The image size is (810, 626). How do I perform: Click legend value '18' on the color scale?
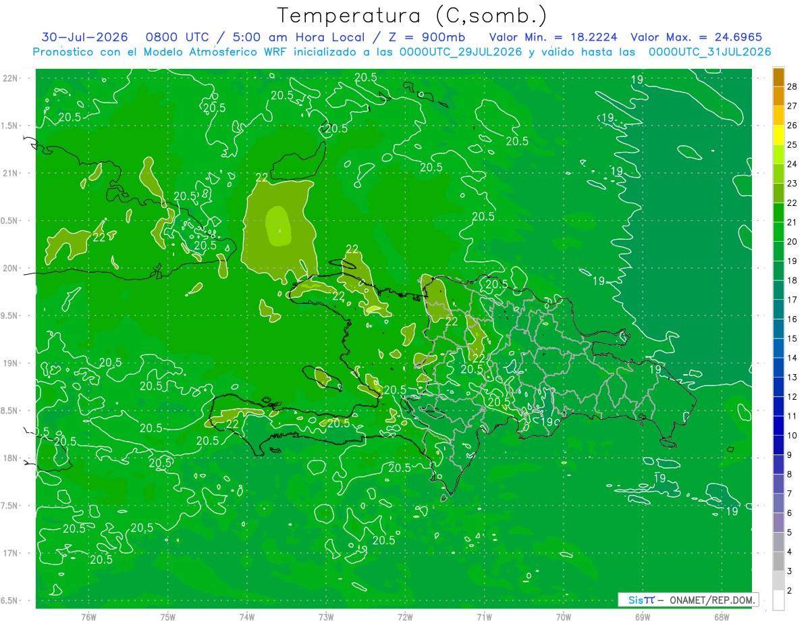[792, 280]
